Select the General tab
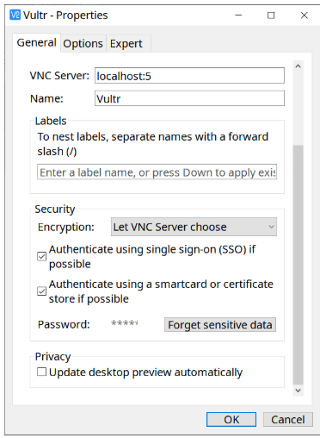The image size is (320, 438). pyautogui.click(x=36, y=43)
